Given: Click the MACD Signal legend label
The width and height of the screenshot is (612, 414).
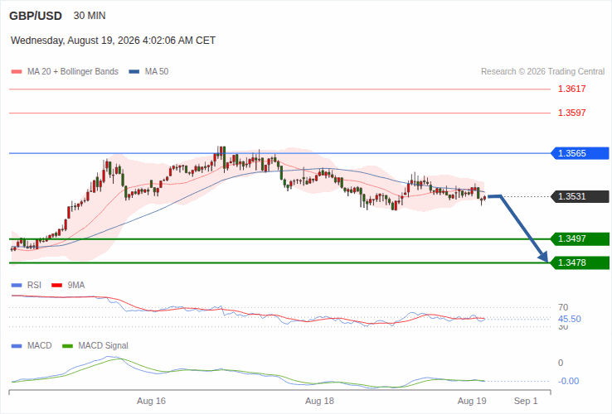Looking at the screenshot, I should (103, 346).
